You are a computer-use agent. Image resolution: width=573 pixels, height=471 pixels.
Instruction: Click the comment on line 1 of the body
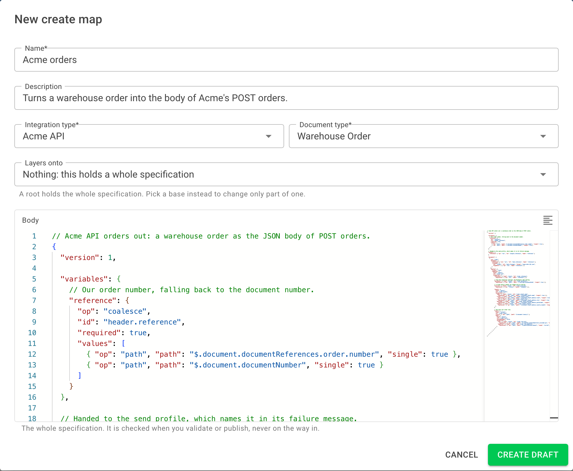pos(211,236)
